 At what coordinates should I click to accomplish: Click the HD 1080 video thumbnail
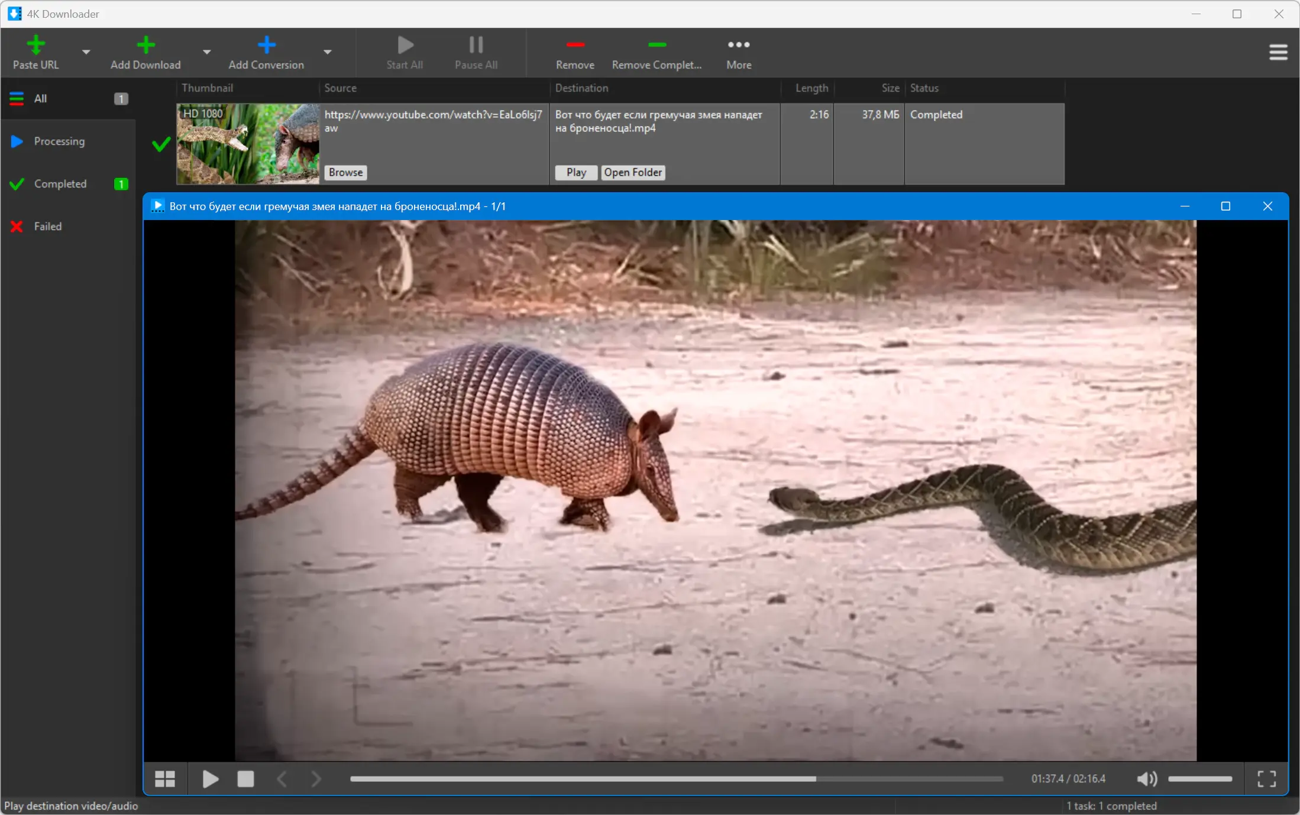(x=248, y=144)
